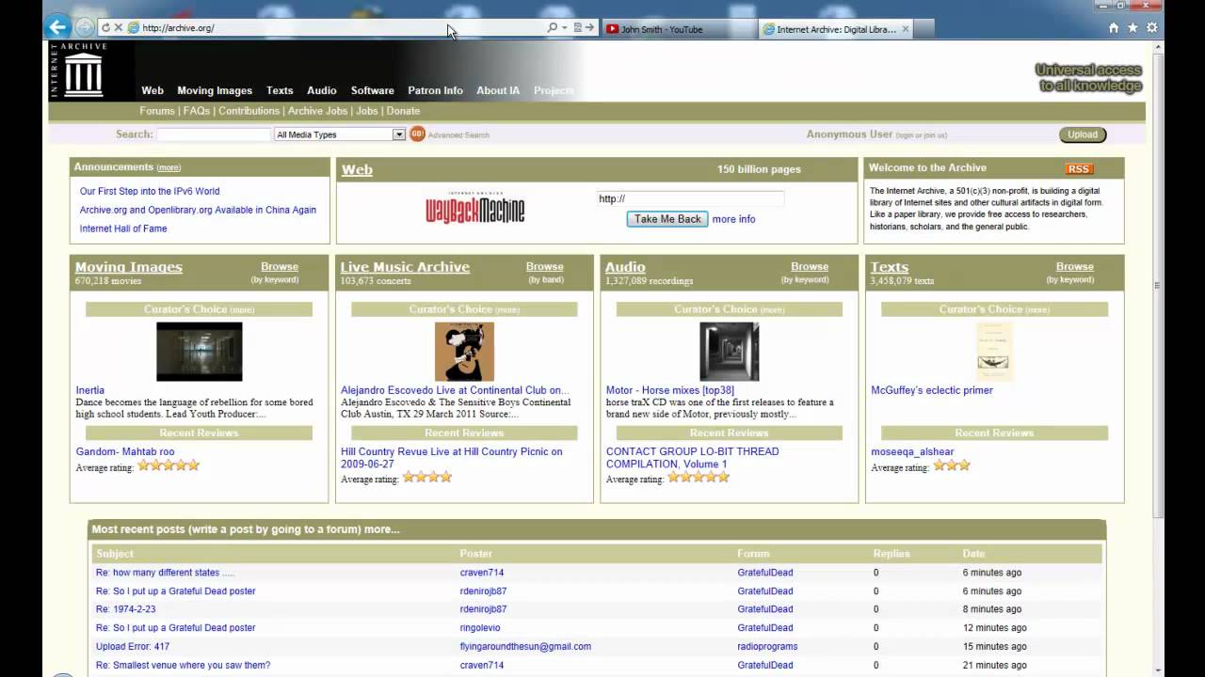
Task: Click the Donate link
Action: [x=403, y=111]
